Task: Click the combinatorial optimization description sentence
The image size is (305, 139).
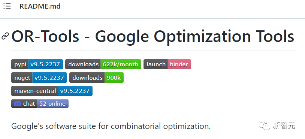Action: point(111,126)
